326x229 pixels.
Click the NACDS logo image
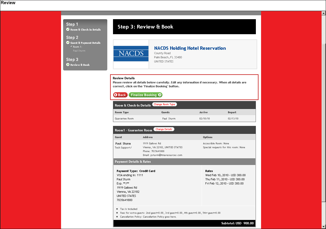pos(131,54)
